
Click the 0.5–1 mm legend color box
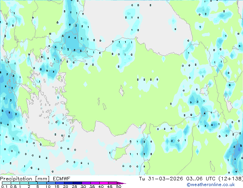(15, 183)
